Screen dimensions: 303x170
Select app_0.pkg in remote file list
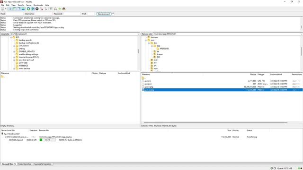pyautogui.click(x=149, y=87)
